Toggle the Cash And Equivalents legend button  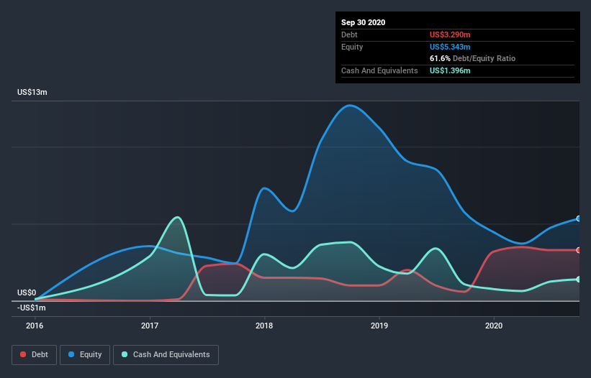(166, 355)
